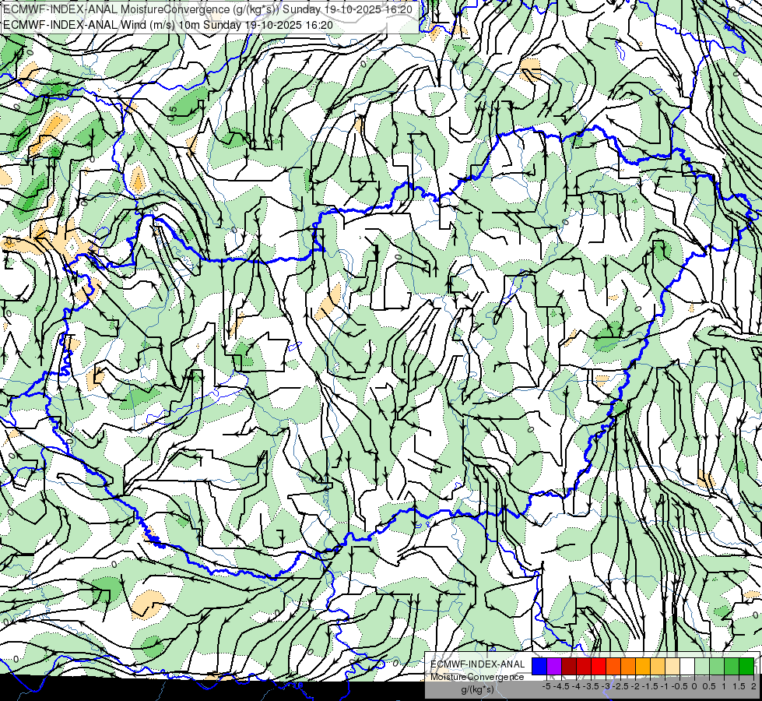
Task: Click the pale beige legend swatch
Action: tap(672, 667)
